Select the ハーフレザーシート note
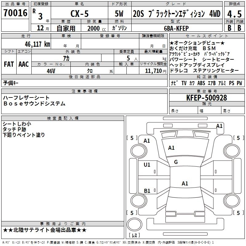Viewport: 246px width, 246px height. click(26, 98)
